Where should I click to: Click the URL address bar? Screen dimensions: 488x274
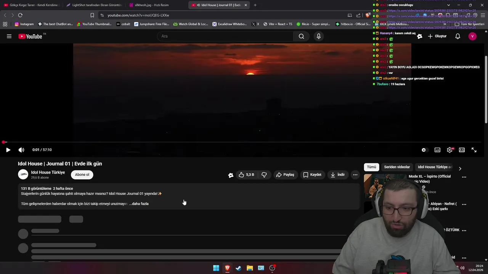coord(225,15)
